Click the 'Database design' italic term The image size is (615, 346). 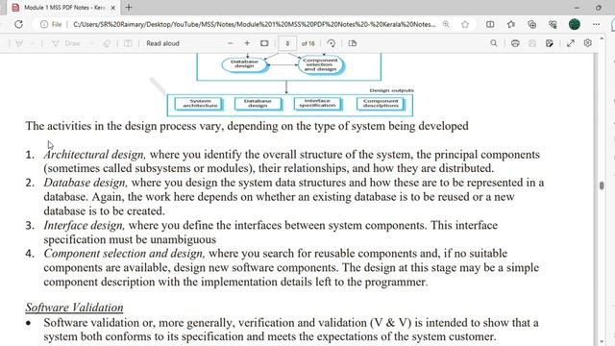click(x=86, y=183)
